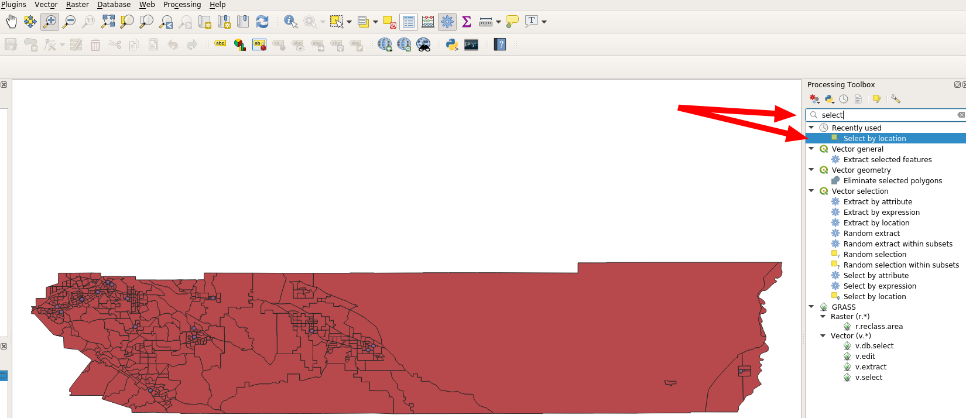Deselect features from all layers icon

[389, 22]
